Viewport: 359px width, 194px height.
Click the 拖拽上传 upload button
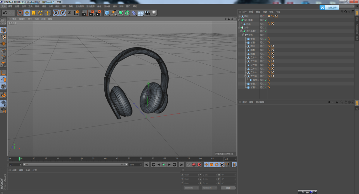tap(329, 7)
